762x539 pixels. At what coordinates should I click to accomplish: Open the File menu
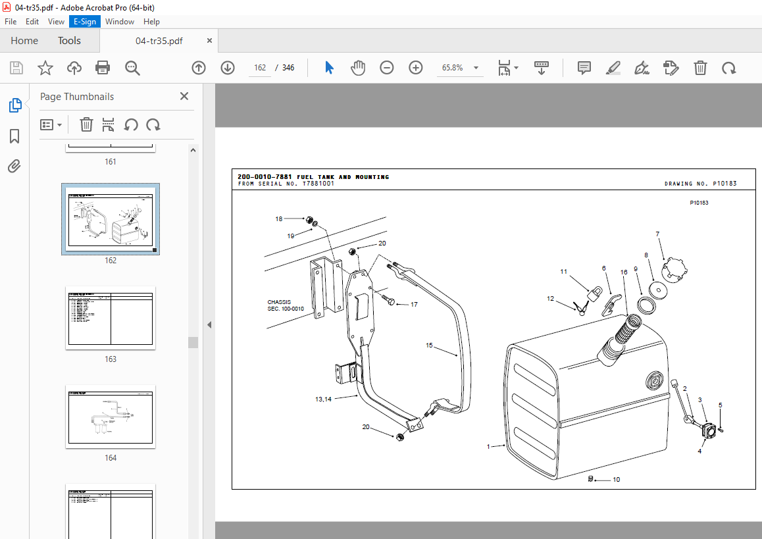(11, 21)
